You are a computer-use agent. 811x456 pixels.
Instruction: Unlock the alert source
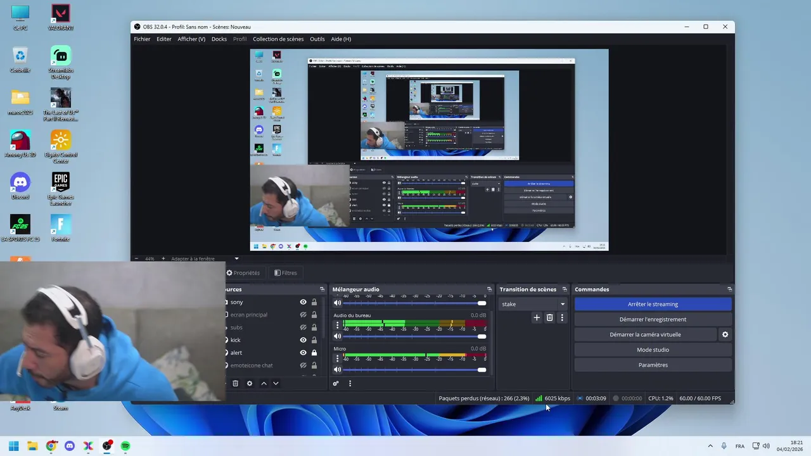click(314, 353)
